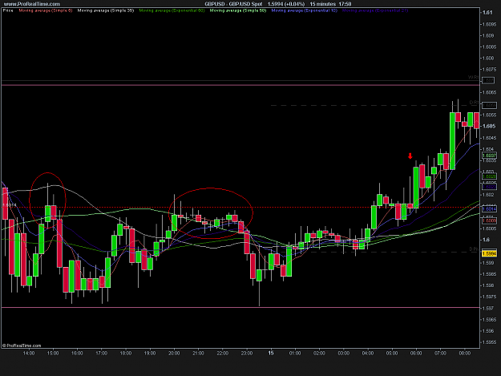
Task: Click the 17:50 clock in the header
Action: 345,4
